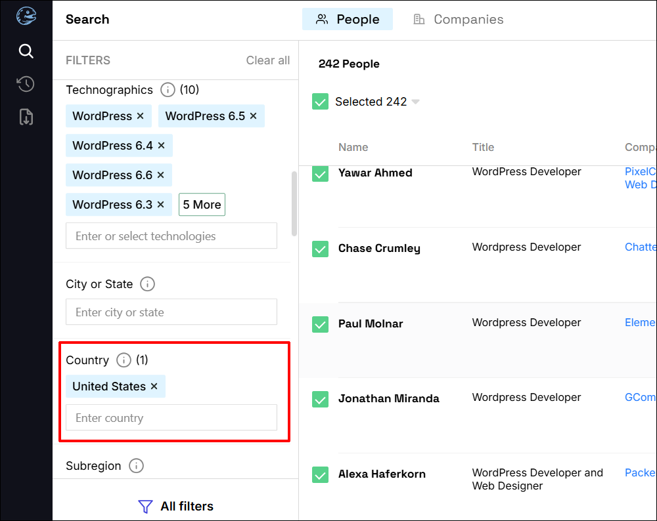Image resolution: width=657 pixels, height=521 pixels.
Task: Open the Selected 242 dropdown arrow
Action: (415, 102)
